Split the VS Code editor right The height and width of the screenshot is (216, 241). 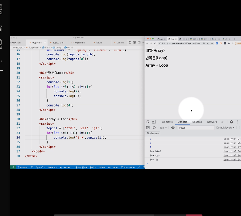[x=139, y=43]
